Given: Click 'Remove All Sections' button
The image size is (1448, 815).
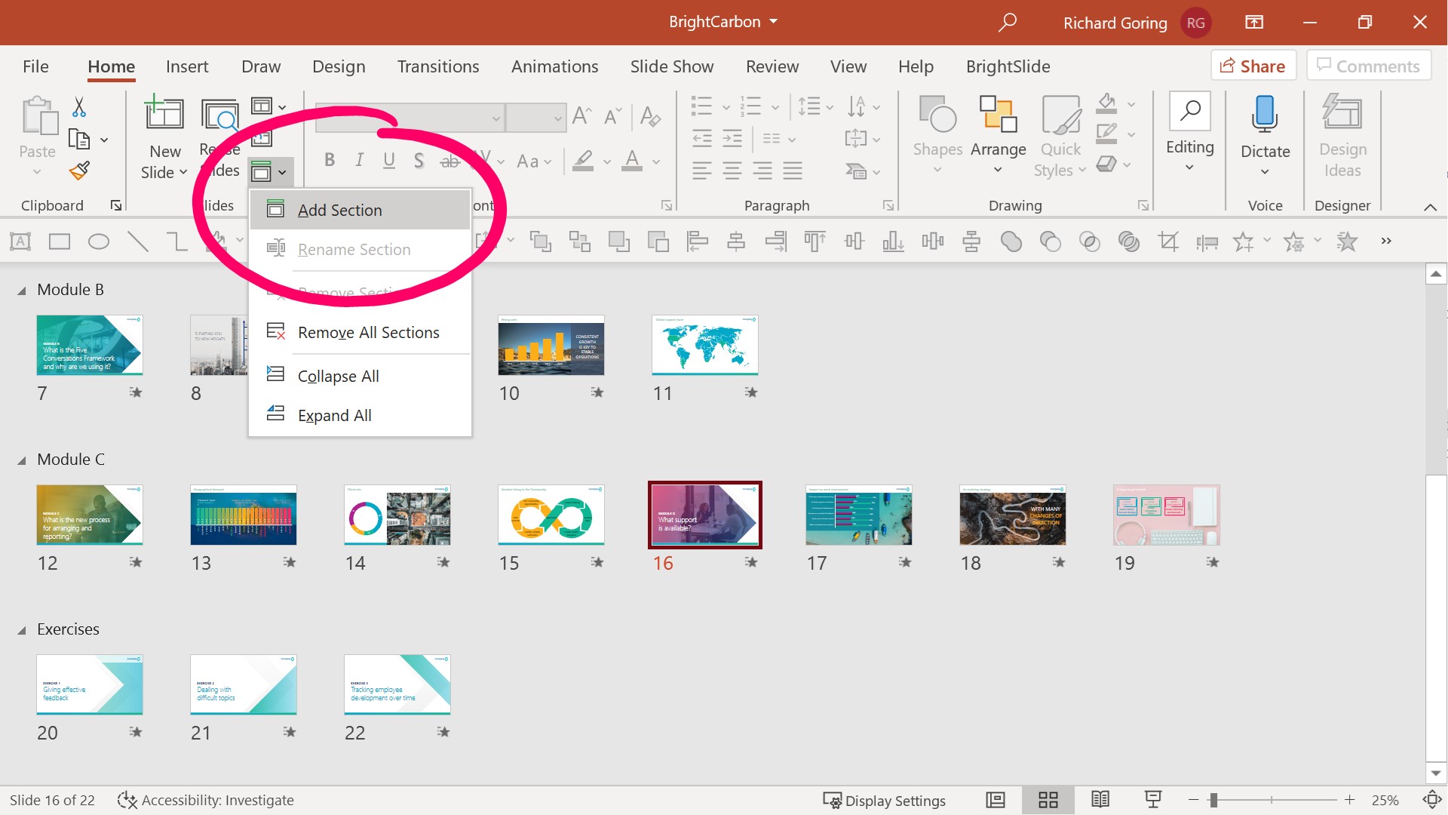Looking at the screenshot, I should [x=368, y=331].
